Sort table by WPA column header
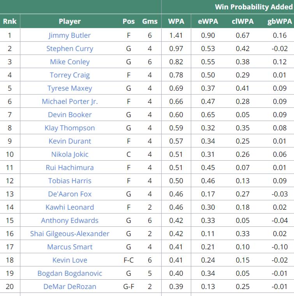The height and width of the screenshot is (296, 294). 176,21
